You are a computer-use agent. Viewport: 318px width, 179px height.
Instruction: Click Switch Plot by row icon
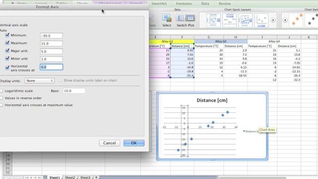click(180, 18)
